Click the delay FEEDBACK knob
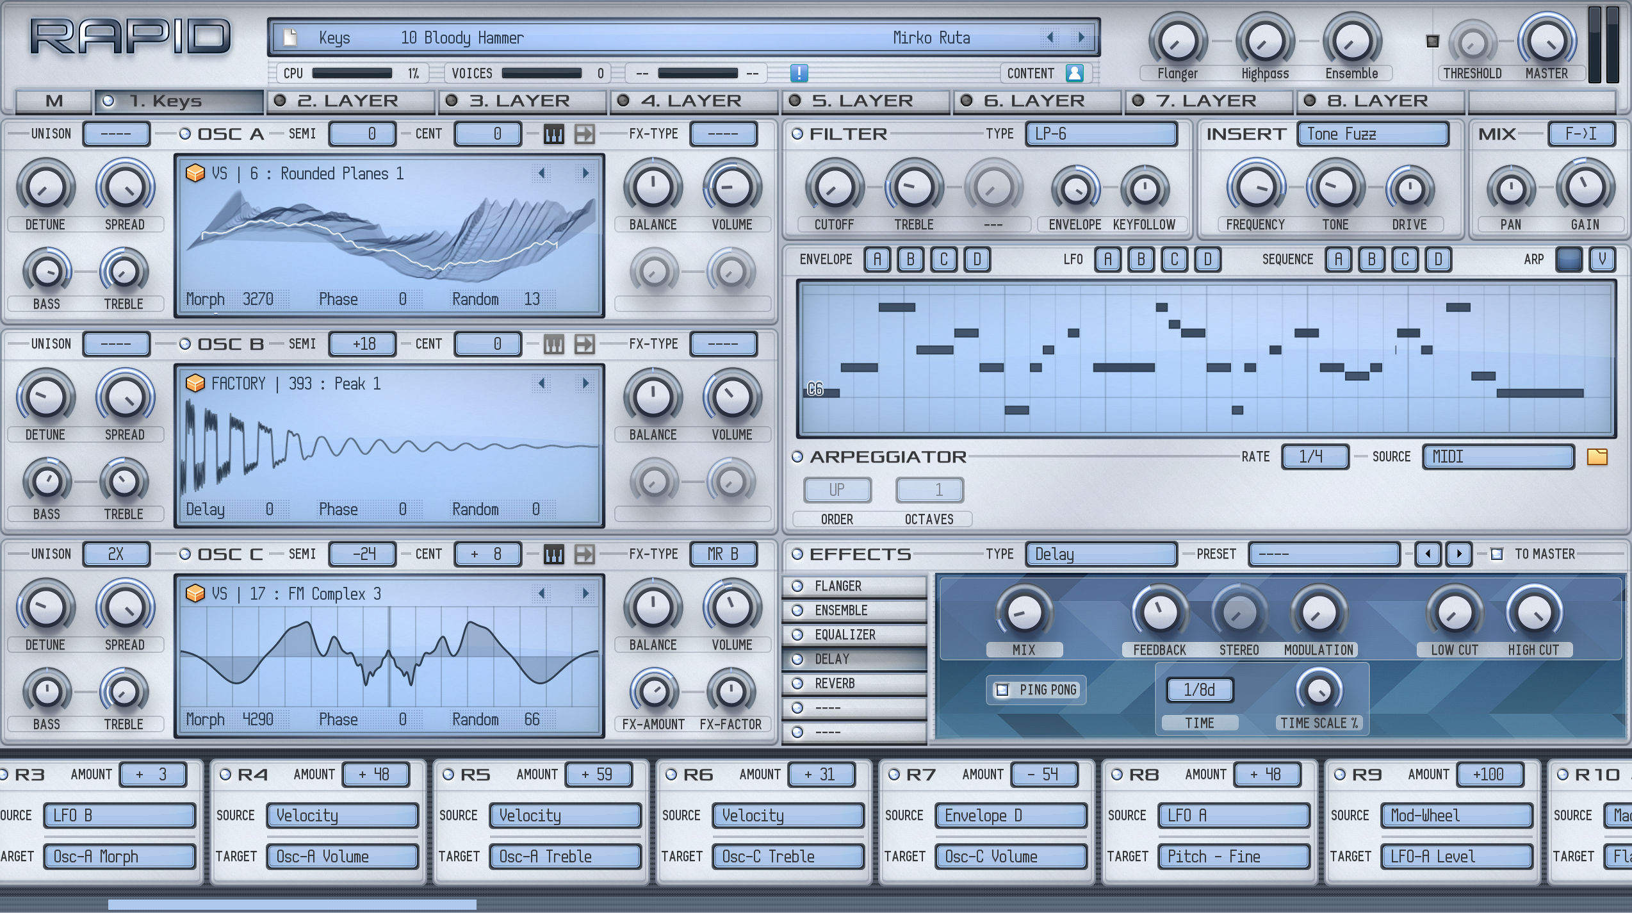 click(1160, 613)
